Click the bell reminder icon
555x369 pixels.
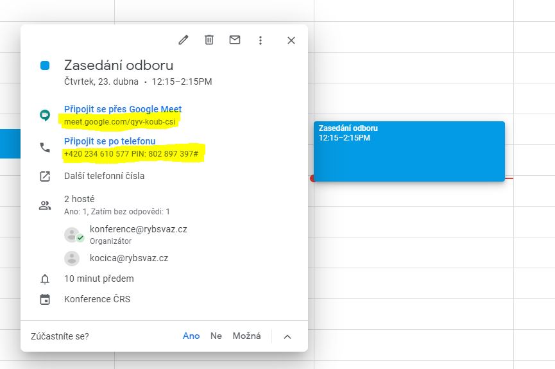point(45,279)
